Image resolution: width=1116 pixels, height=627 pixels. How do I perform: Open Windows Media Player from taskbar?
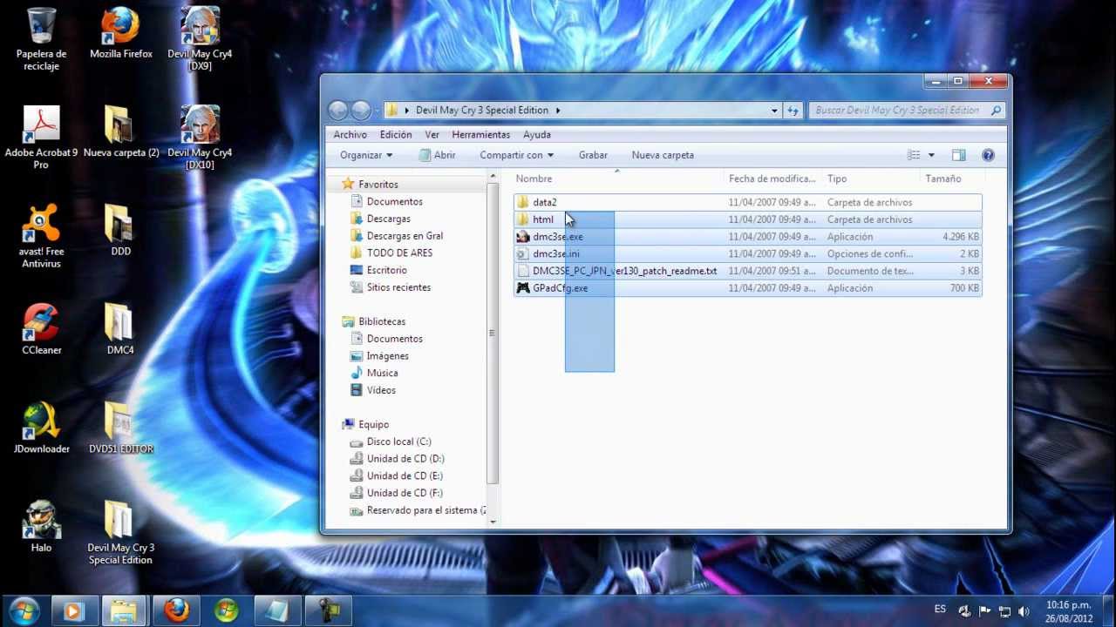73,611
